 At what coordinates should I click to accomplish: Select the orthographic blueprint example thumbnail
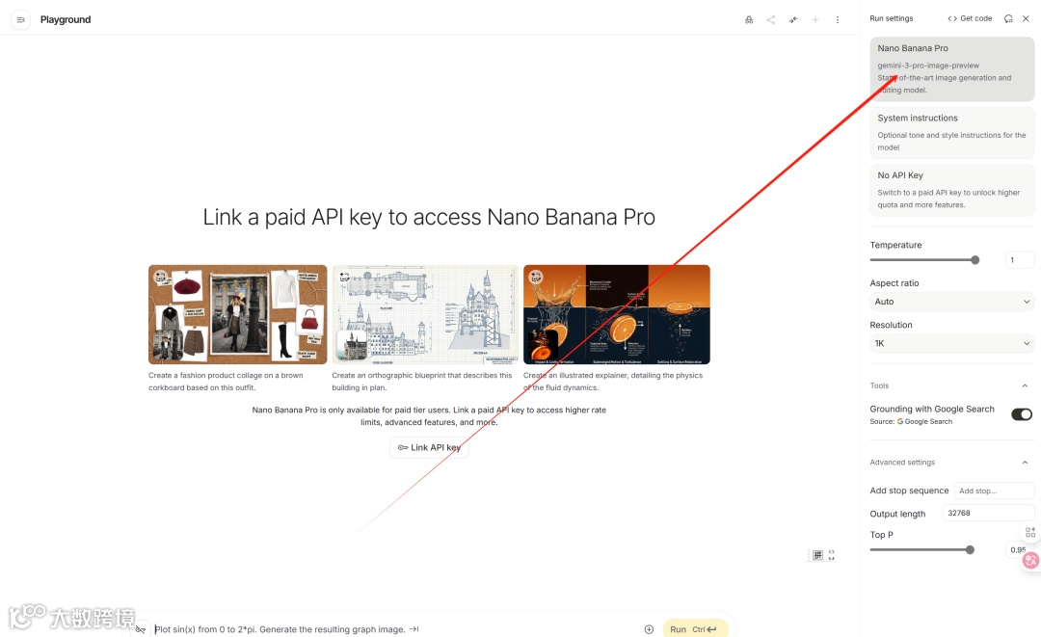[425, 314]
